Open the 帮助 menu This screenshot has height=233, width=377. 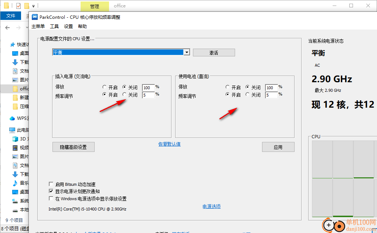tap(82, 27)
